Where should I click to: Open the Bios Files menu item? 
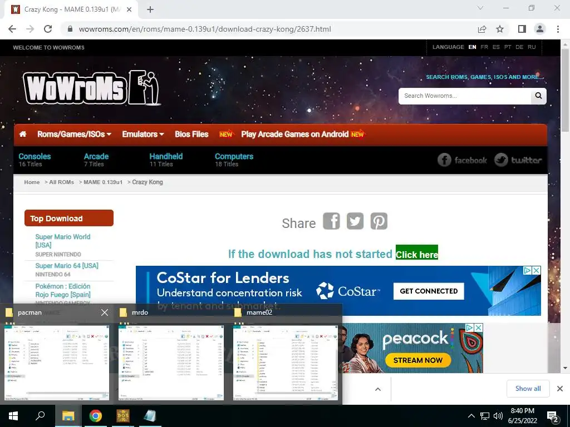(x=191, y=135)
